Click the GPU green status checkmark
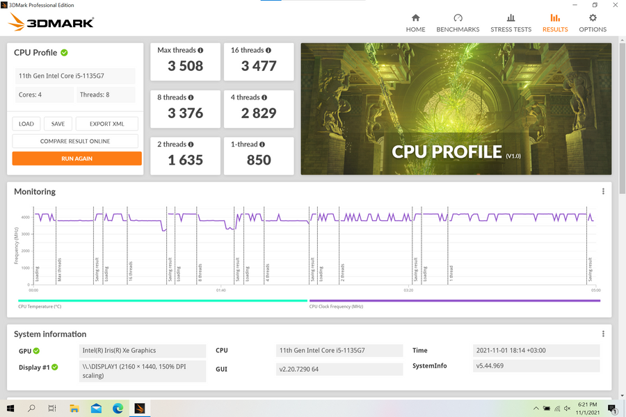Viewport: 626px width, 417px height. (x=36, y=351)
